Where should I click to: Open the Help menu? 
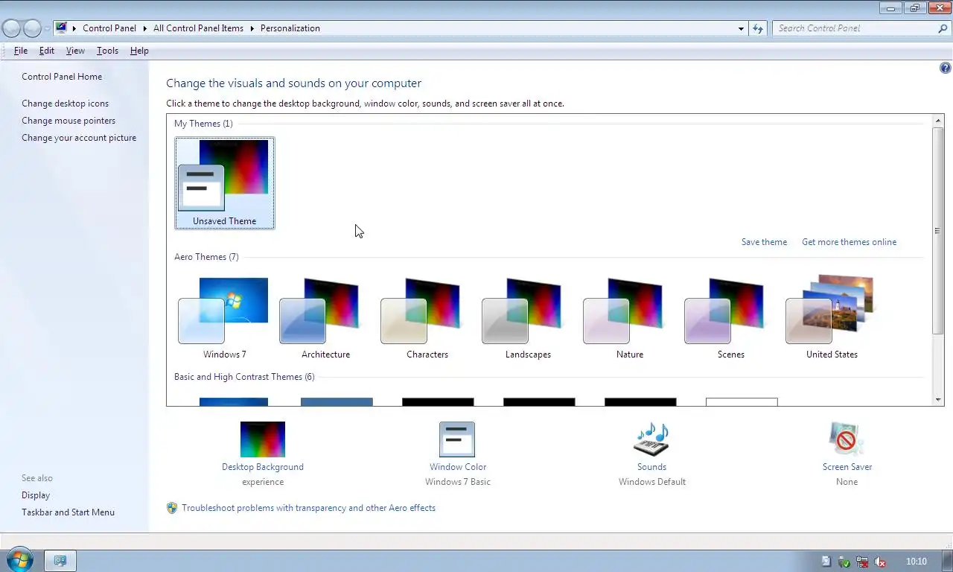pyautogui.click(x=139, y=51)
